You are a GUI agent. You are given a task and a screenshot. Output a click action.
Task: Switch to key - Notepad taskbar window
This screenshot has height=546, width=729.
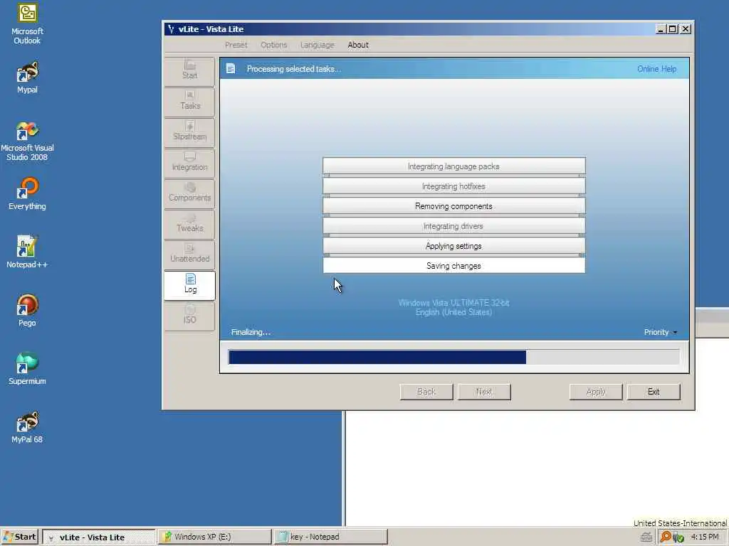(330, 537)
